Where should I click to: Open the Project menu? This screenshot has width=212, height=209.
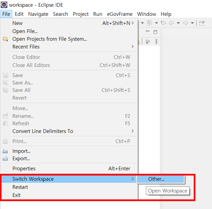[x=81, y=14]
